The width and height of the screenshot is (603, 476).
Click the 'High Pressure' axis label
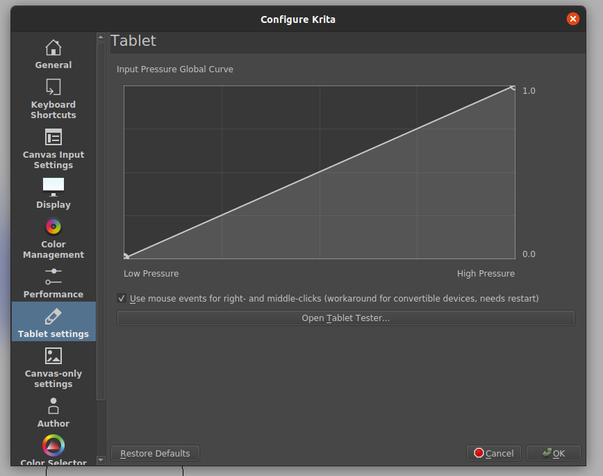tap(486, 274)
